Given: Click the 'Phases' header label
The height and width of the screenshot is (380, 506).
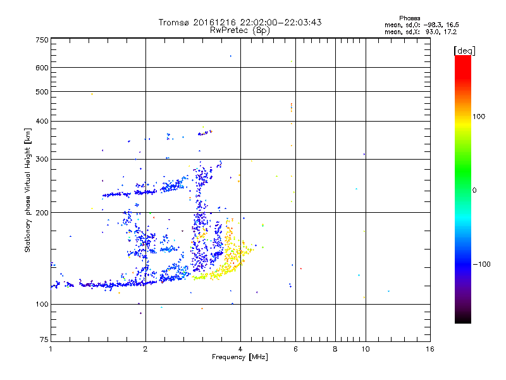Looking at the screenshot, I should pyautogui.click(x=409, y=18).
